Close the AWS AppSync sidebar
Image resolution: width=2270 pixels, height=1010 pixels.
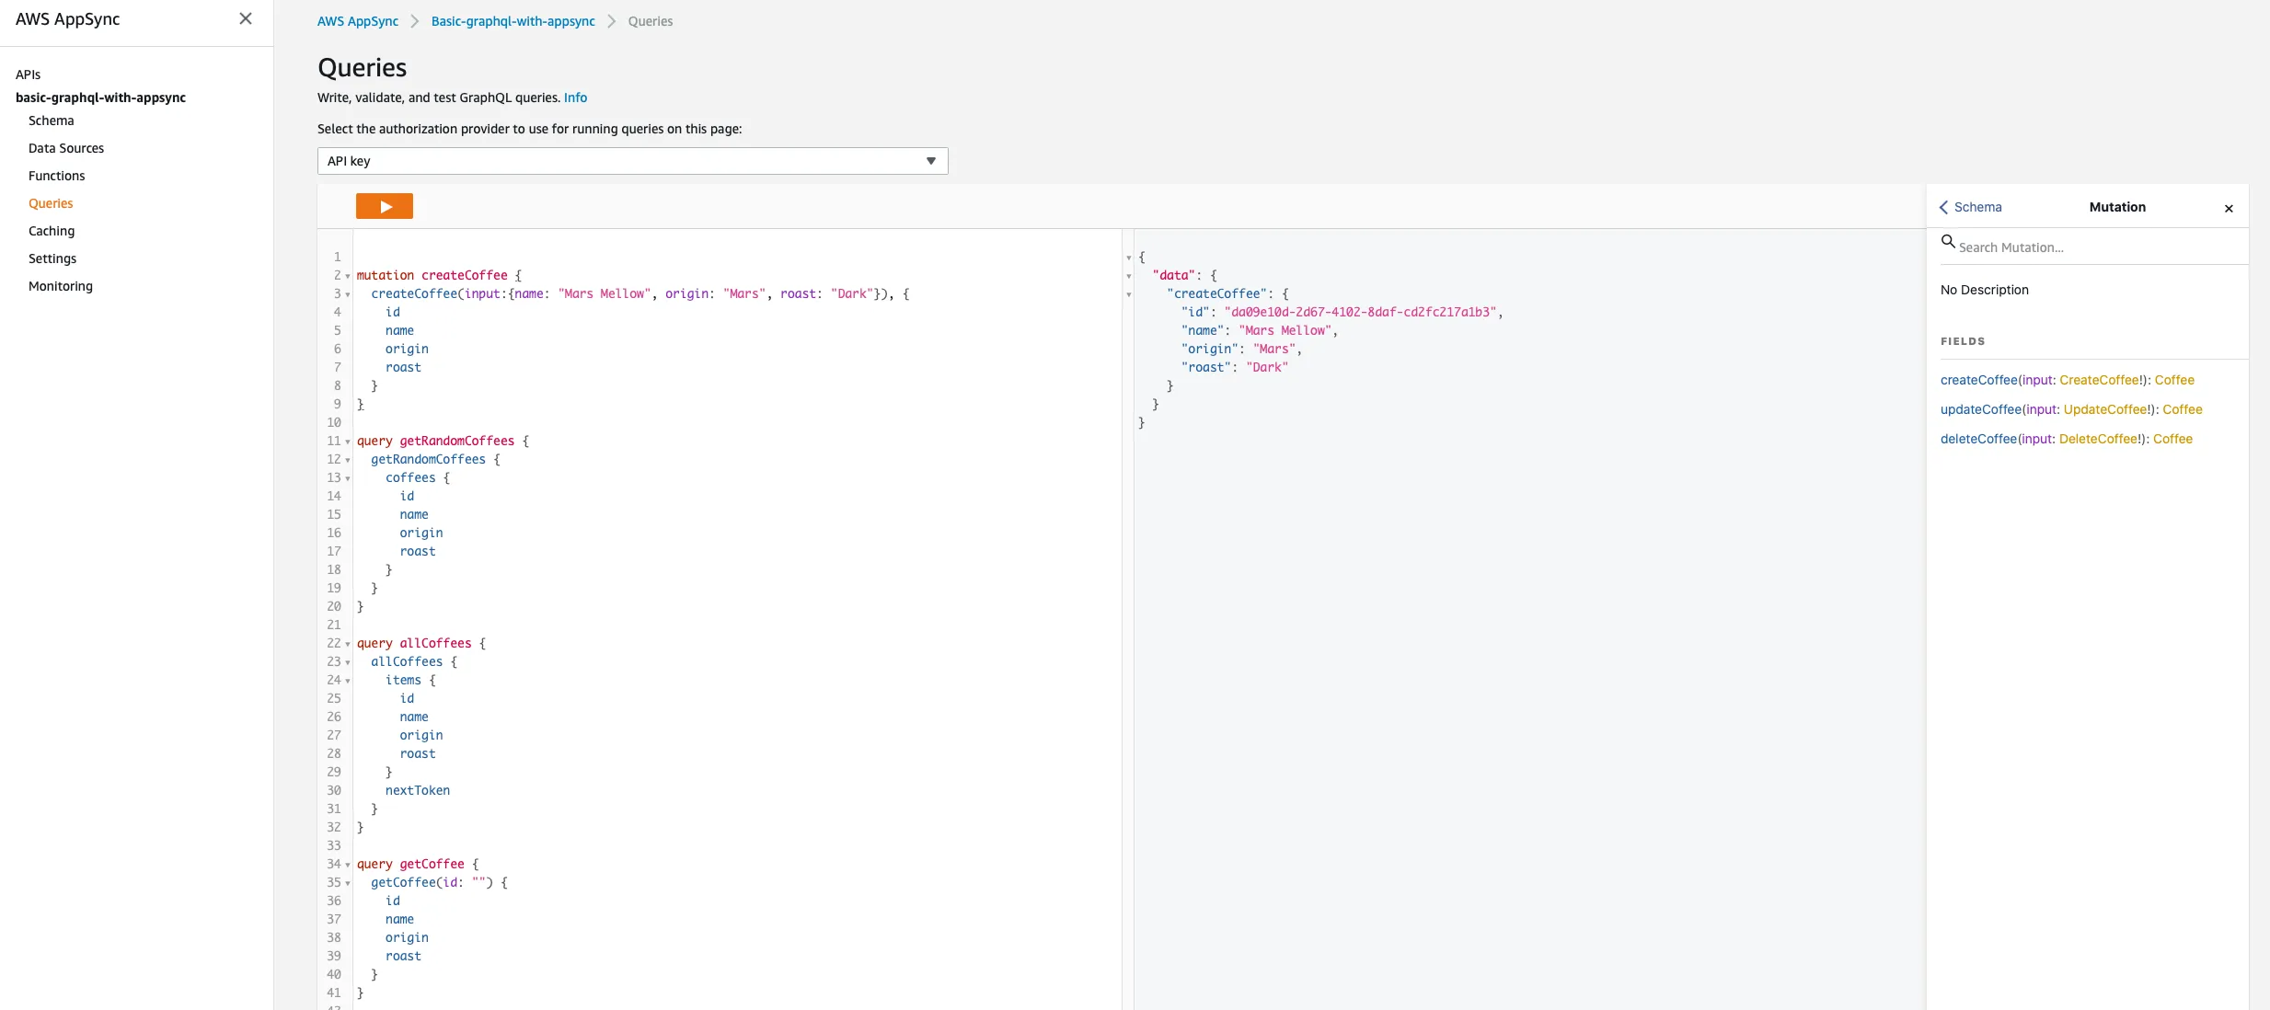(x=245, y=19)
